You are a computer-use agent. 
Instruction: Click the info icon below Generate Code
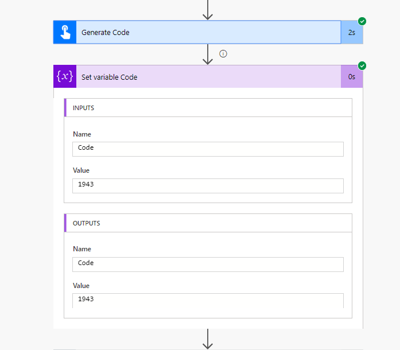223,54
